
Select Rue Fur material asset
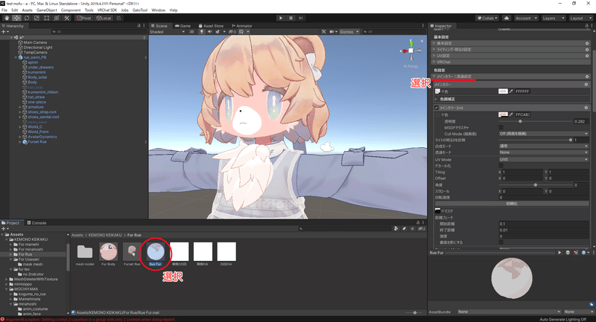[156, 254]
